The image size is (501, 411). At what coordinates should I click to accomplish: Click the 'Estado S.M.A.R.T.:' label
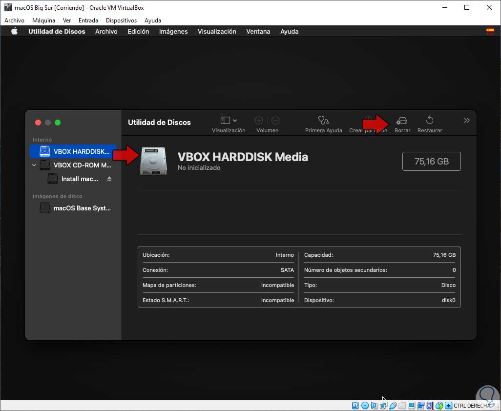tap(166, 300)
